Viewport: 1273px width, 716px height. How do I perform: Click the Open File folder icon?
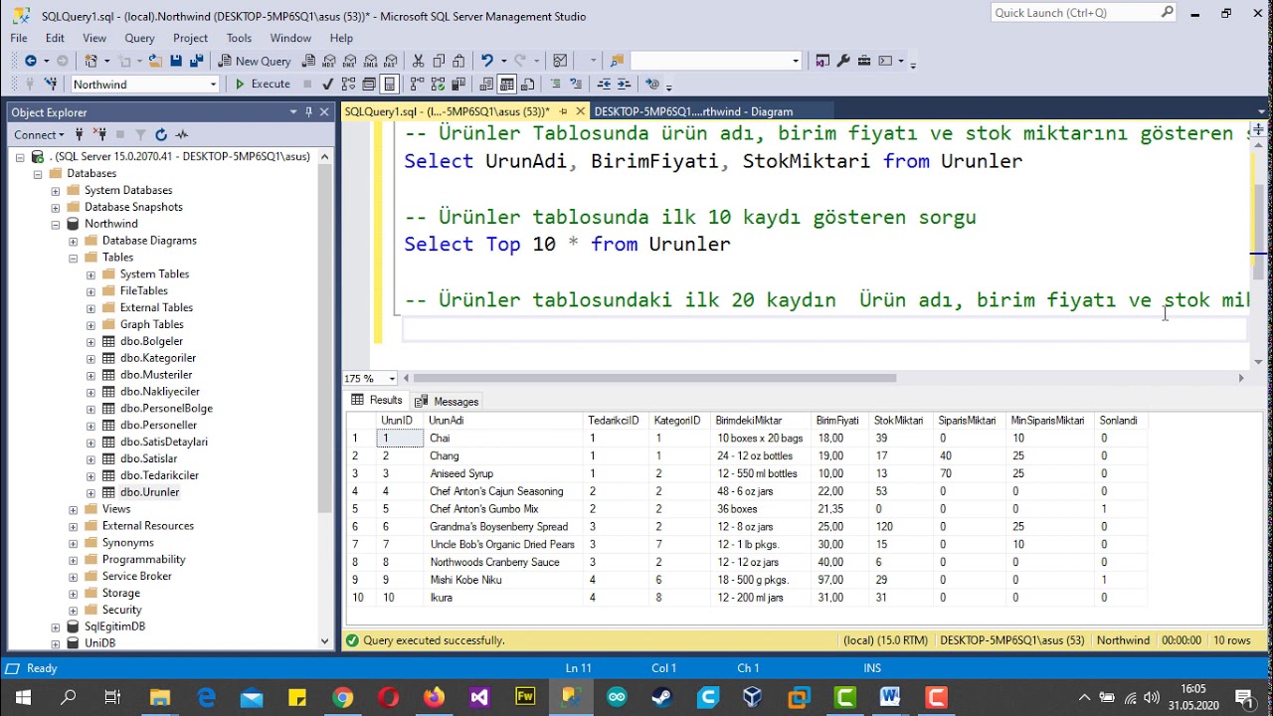pos(154,61)
